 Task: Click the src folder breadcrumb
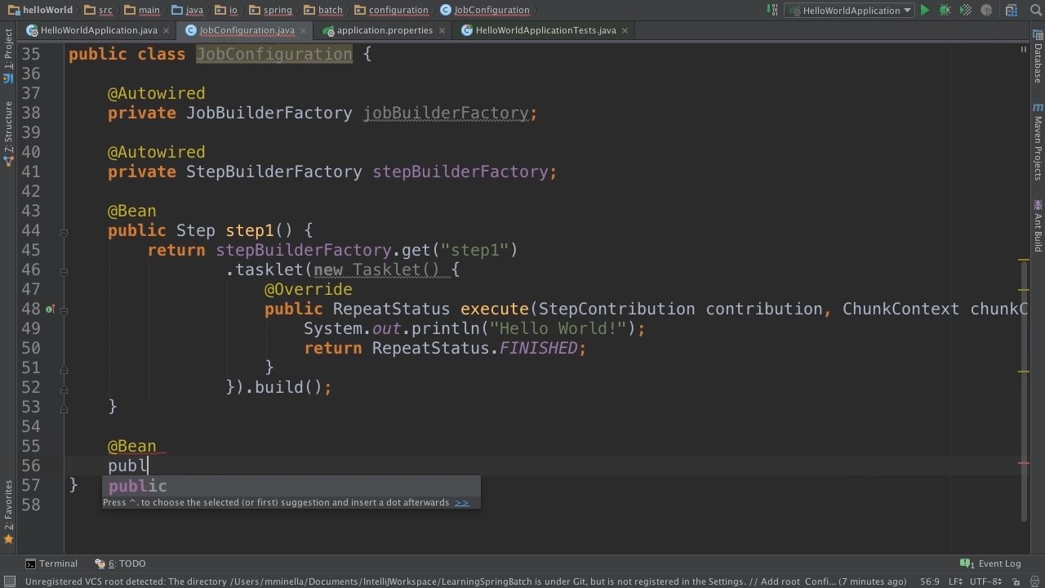tap(99, 10)
